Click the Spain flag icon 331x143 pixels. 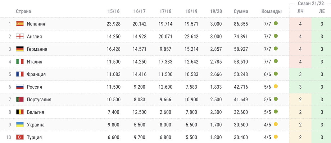tap(20, 24)
